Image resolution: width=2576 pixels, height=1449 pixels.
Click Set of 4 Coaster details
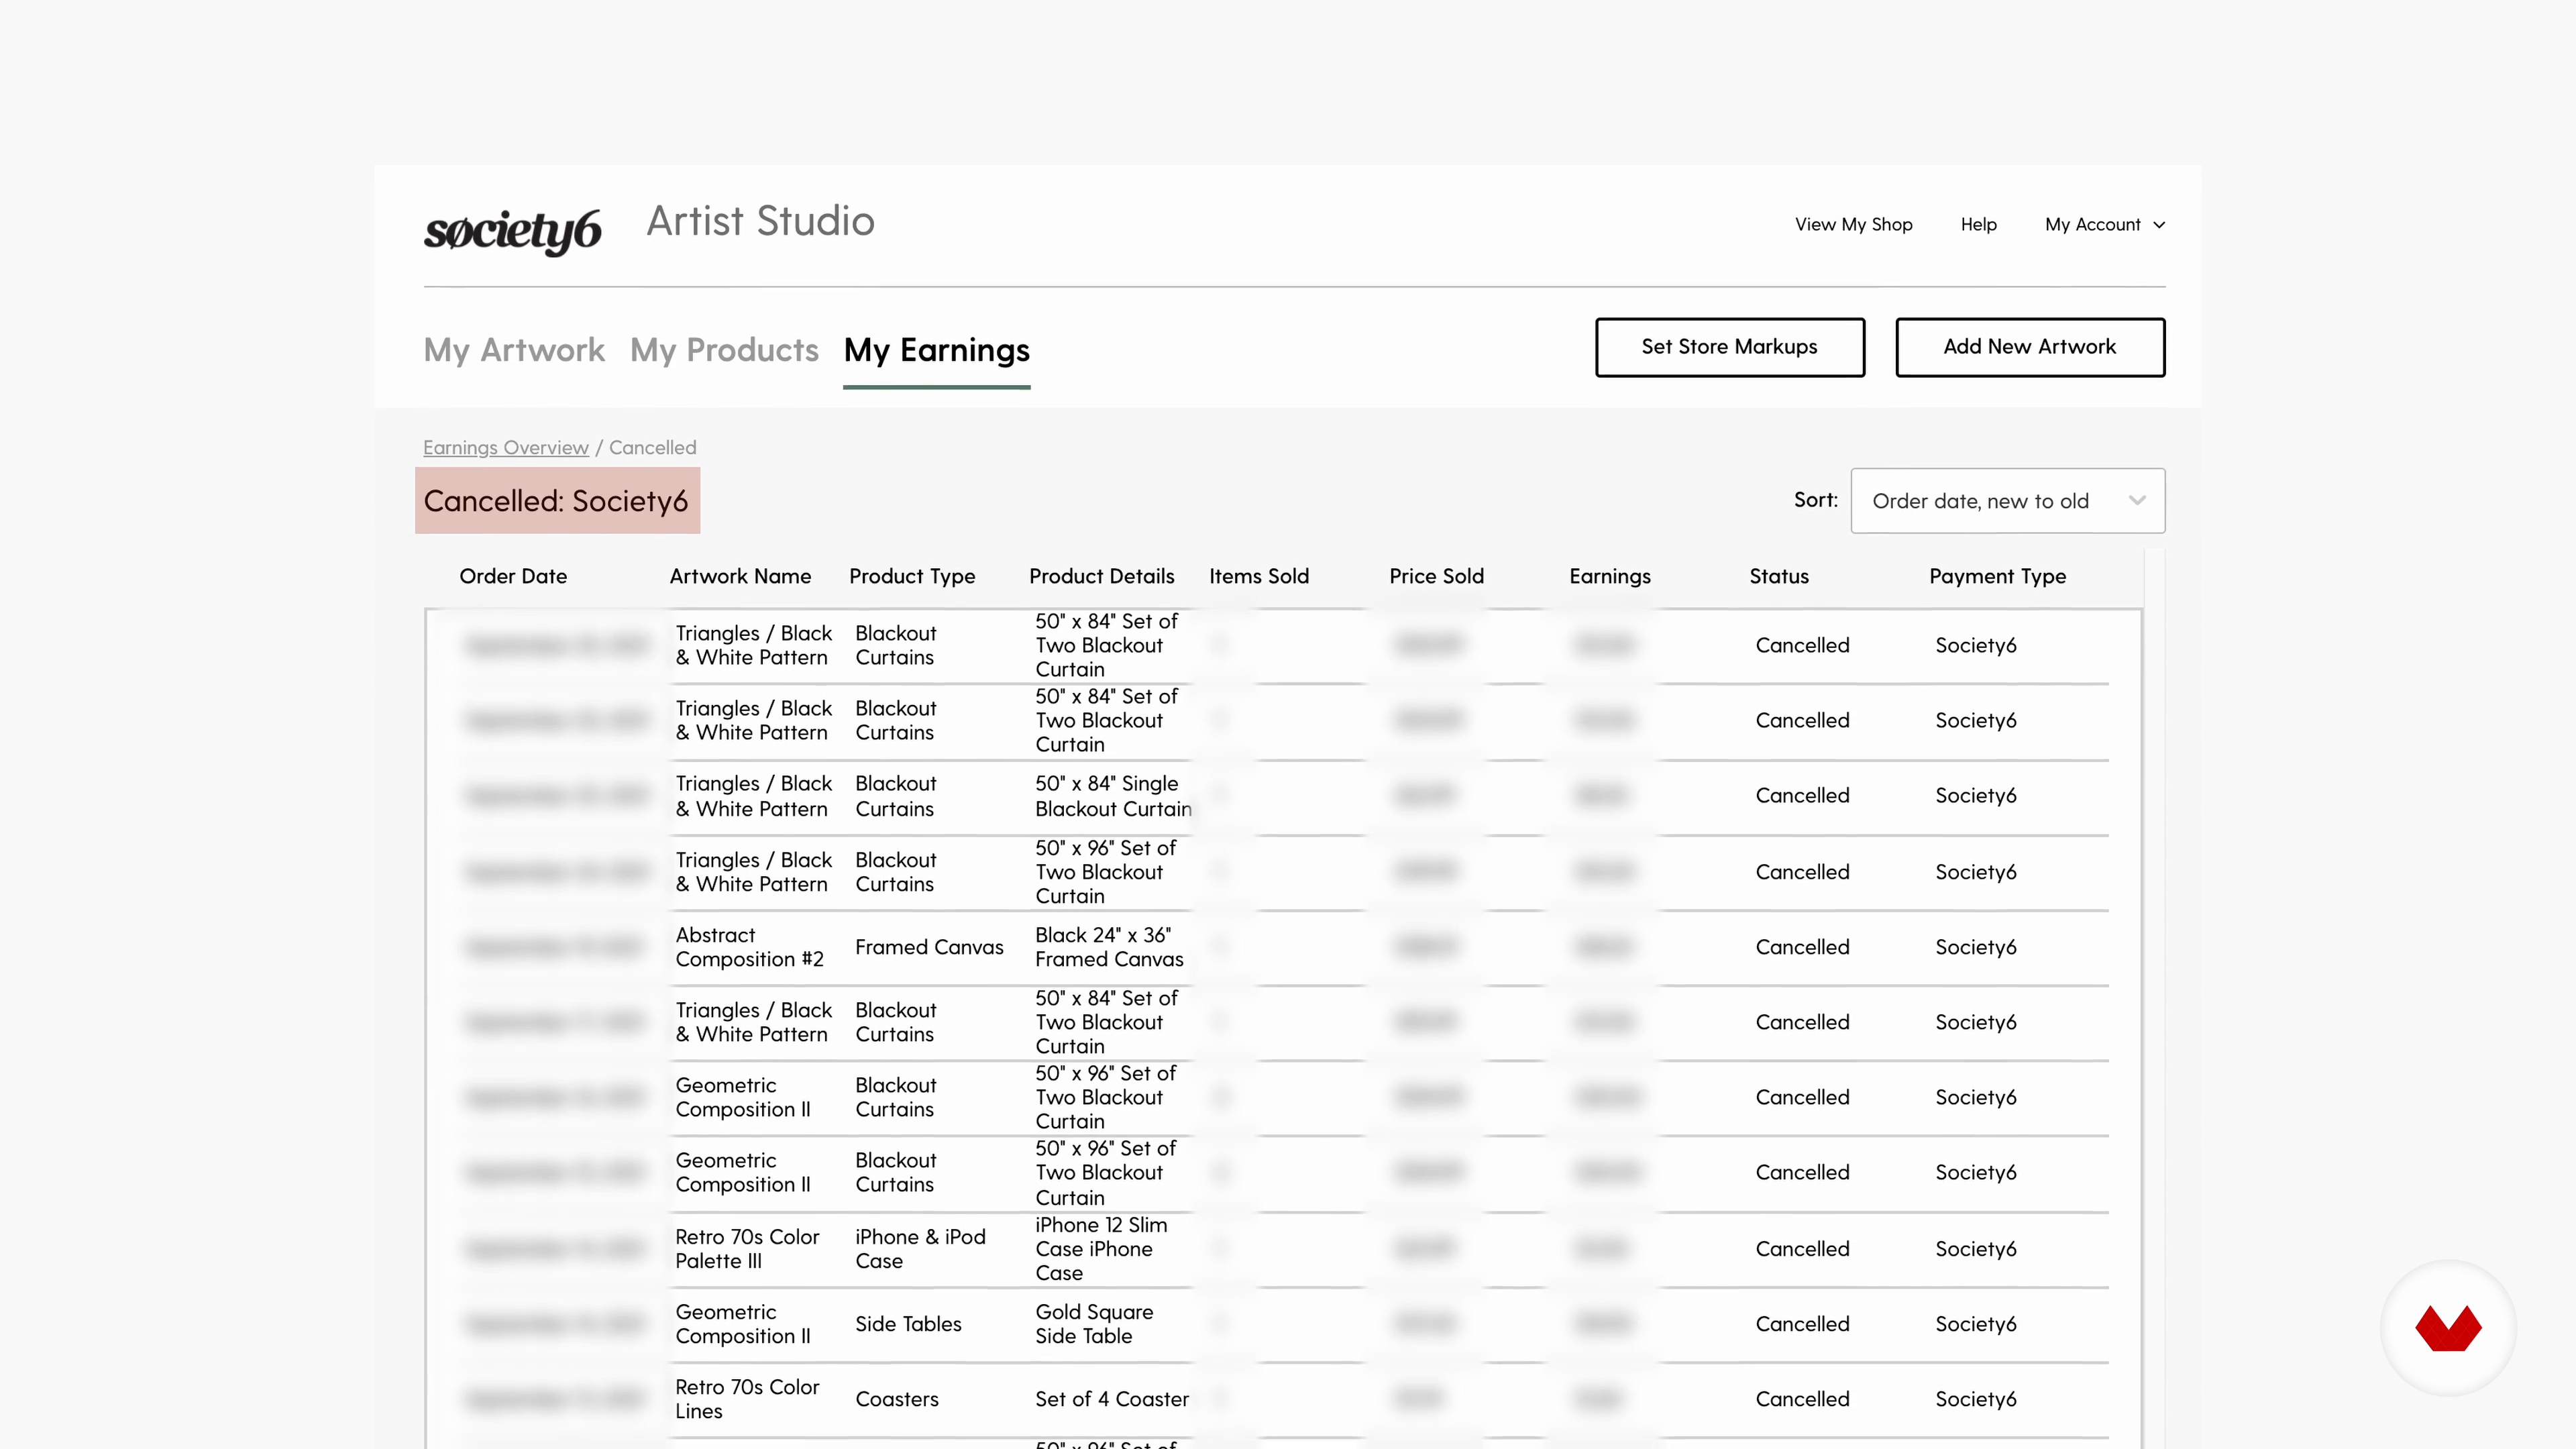(1112, 1399)
